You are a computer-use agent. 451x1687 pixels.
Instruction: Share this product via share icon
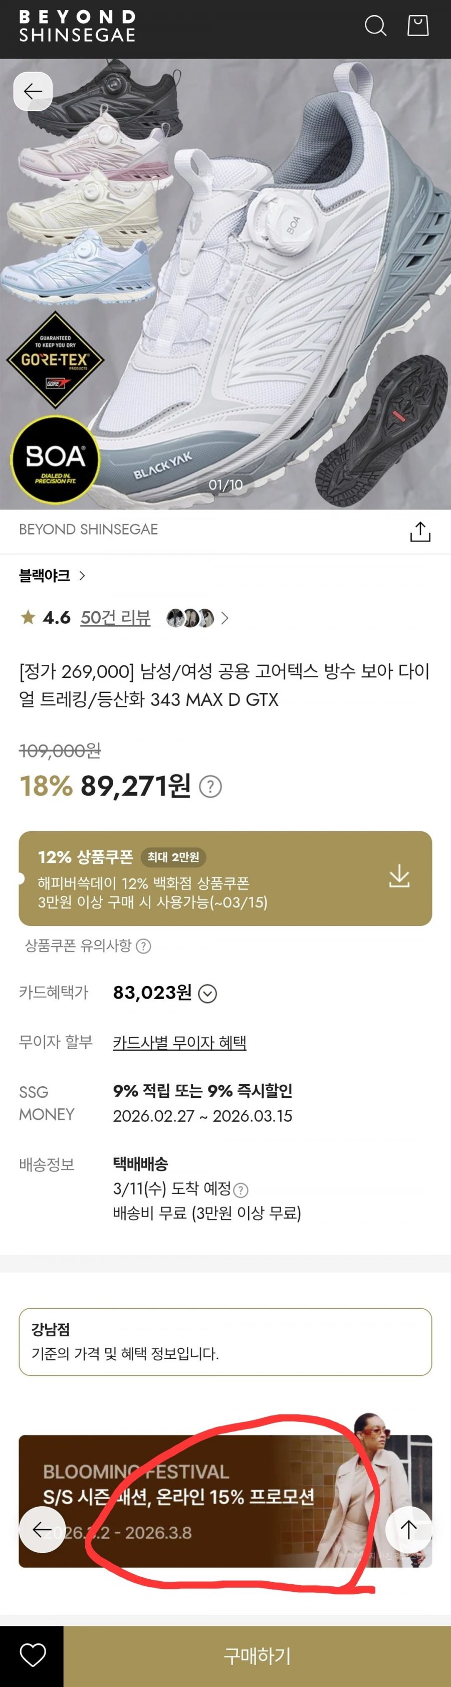click(419, 532)
